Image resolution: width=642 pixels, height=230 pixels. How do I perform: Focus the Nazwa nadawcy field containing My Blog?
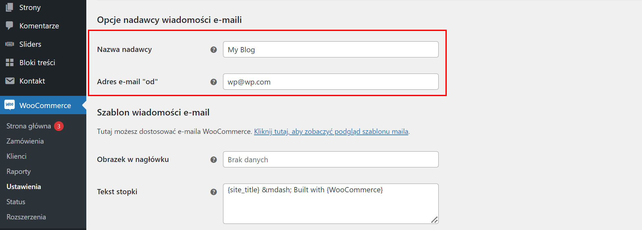pos(331,49)
